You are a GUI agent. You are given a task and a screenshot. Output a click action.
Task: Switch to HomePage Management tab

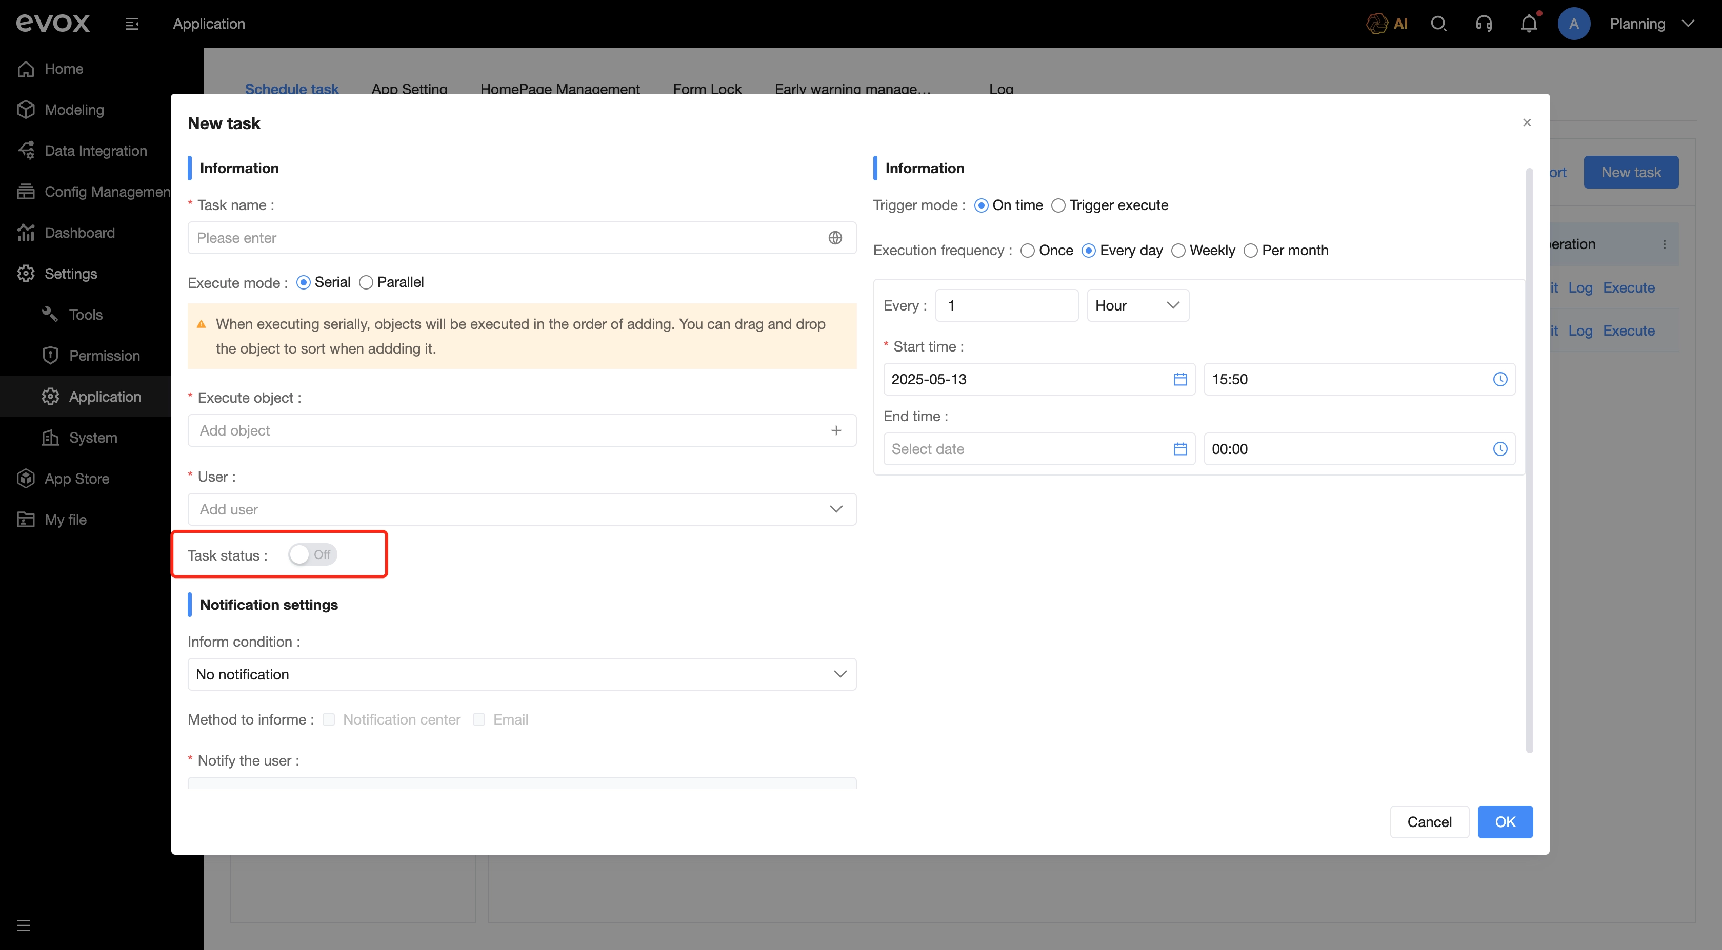coord(559,89)
